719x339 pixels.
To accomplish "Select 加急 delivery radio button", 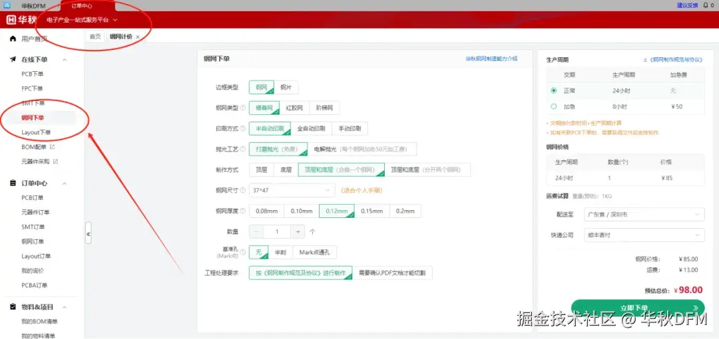I will coord(554,107).
